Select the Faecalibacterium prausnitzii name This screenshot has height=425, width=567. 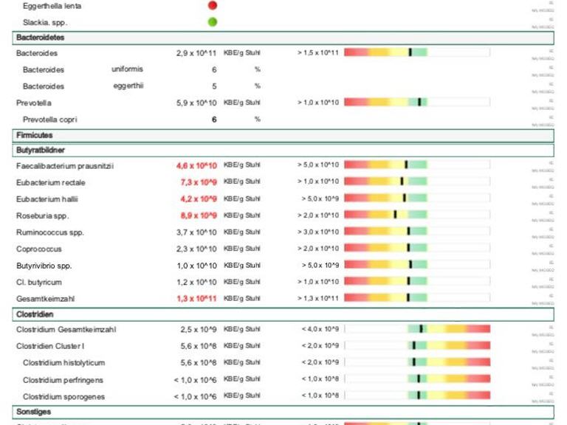click(x=65, y=166)
